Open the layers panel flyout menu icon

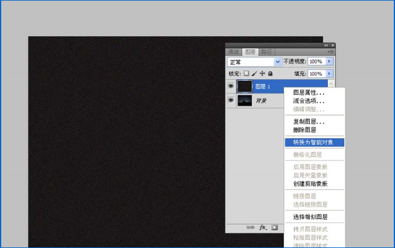pyautogui.click(x=330, y=52)
